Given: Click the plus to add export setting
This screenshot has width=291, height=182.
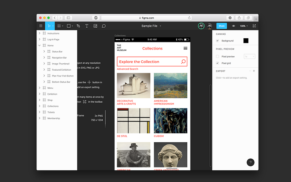Looking at the screenshot, I should [254, 71].
